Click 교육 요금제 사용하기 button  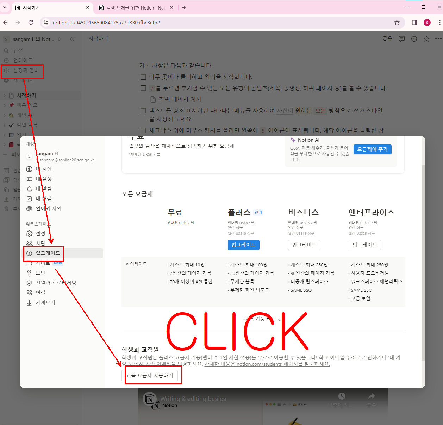coord(150,376)
